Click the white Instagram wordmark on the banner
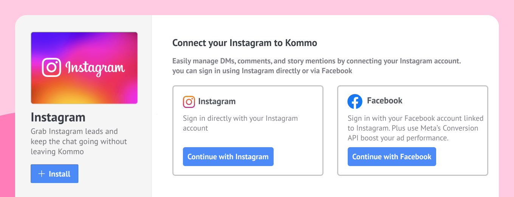This screenshot has height=197, width=514. pyautogui.click(x=95, y=68)
